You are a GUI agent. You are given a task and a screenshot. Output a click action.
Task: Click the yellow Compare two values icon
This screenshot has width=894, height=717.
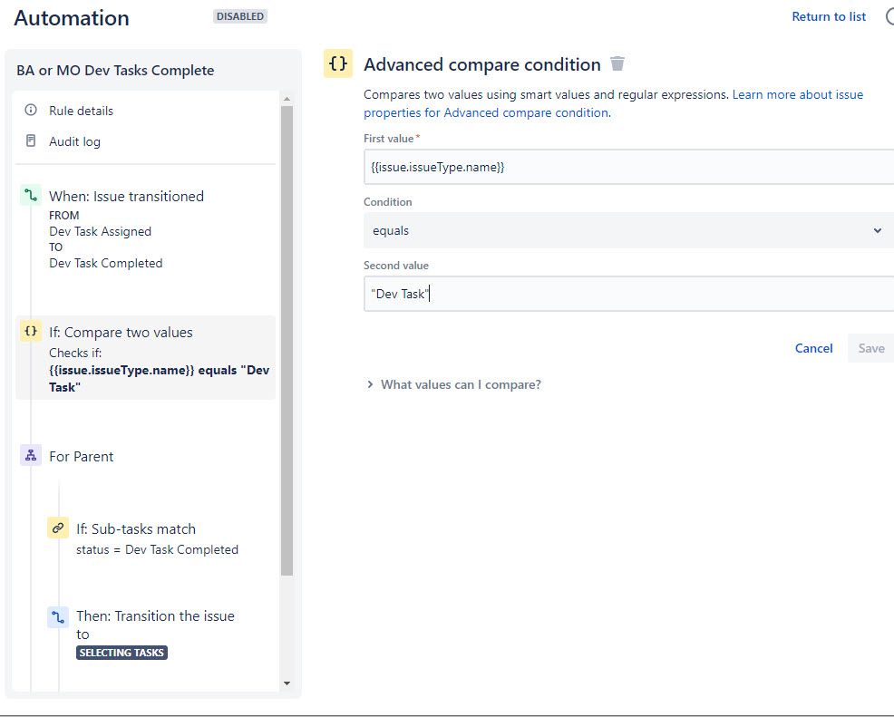(31, 332)
